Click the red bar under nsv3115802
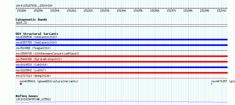235x105 pixels. 121,73
